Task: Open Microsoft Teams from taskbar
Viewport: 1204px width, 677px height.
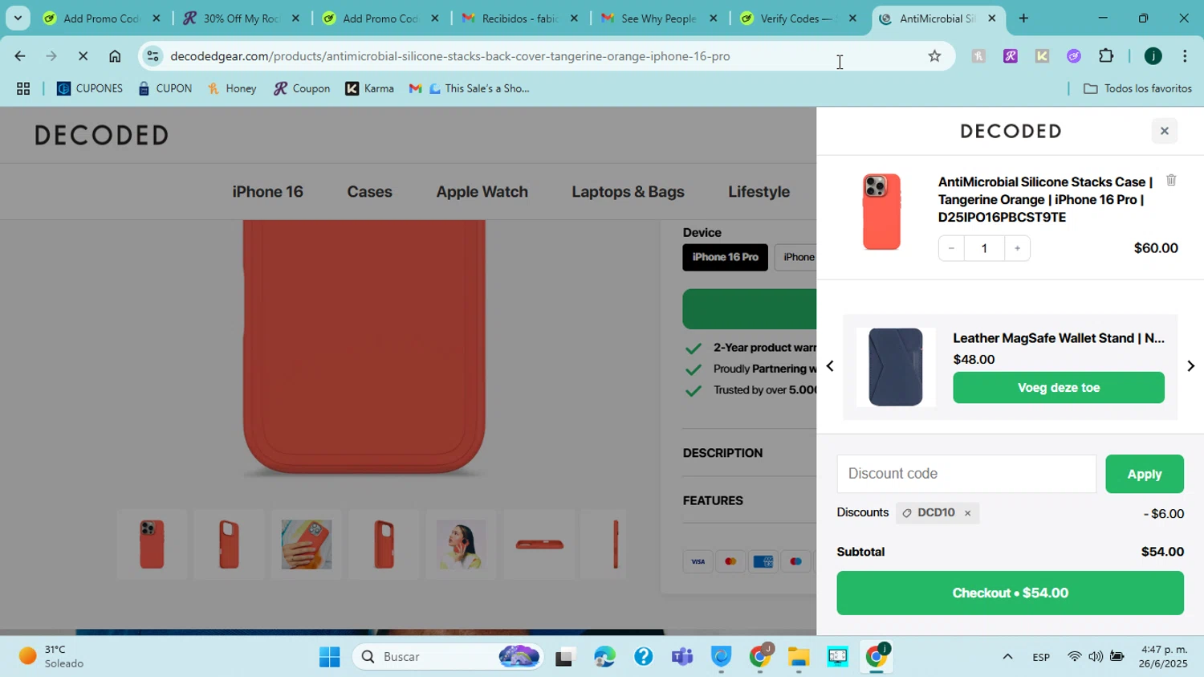Action: pyautogui.click(x=682, y=657)
